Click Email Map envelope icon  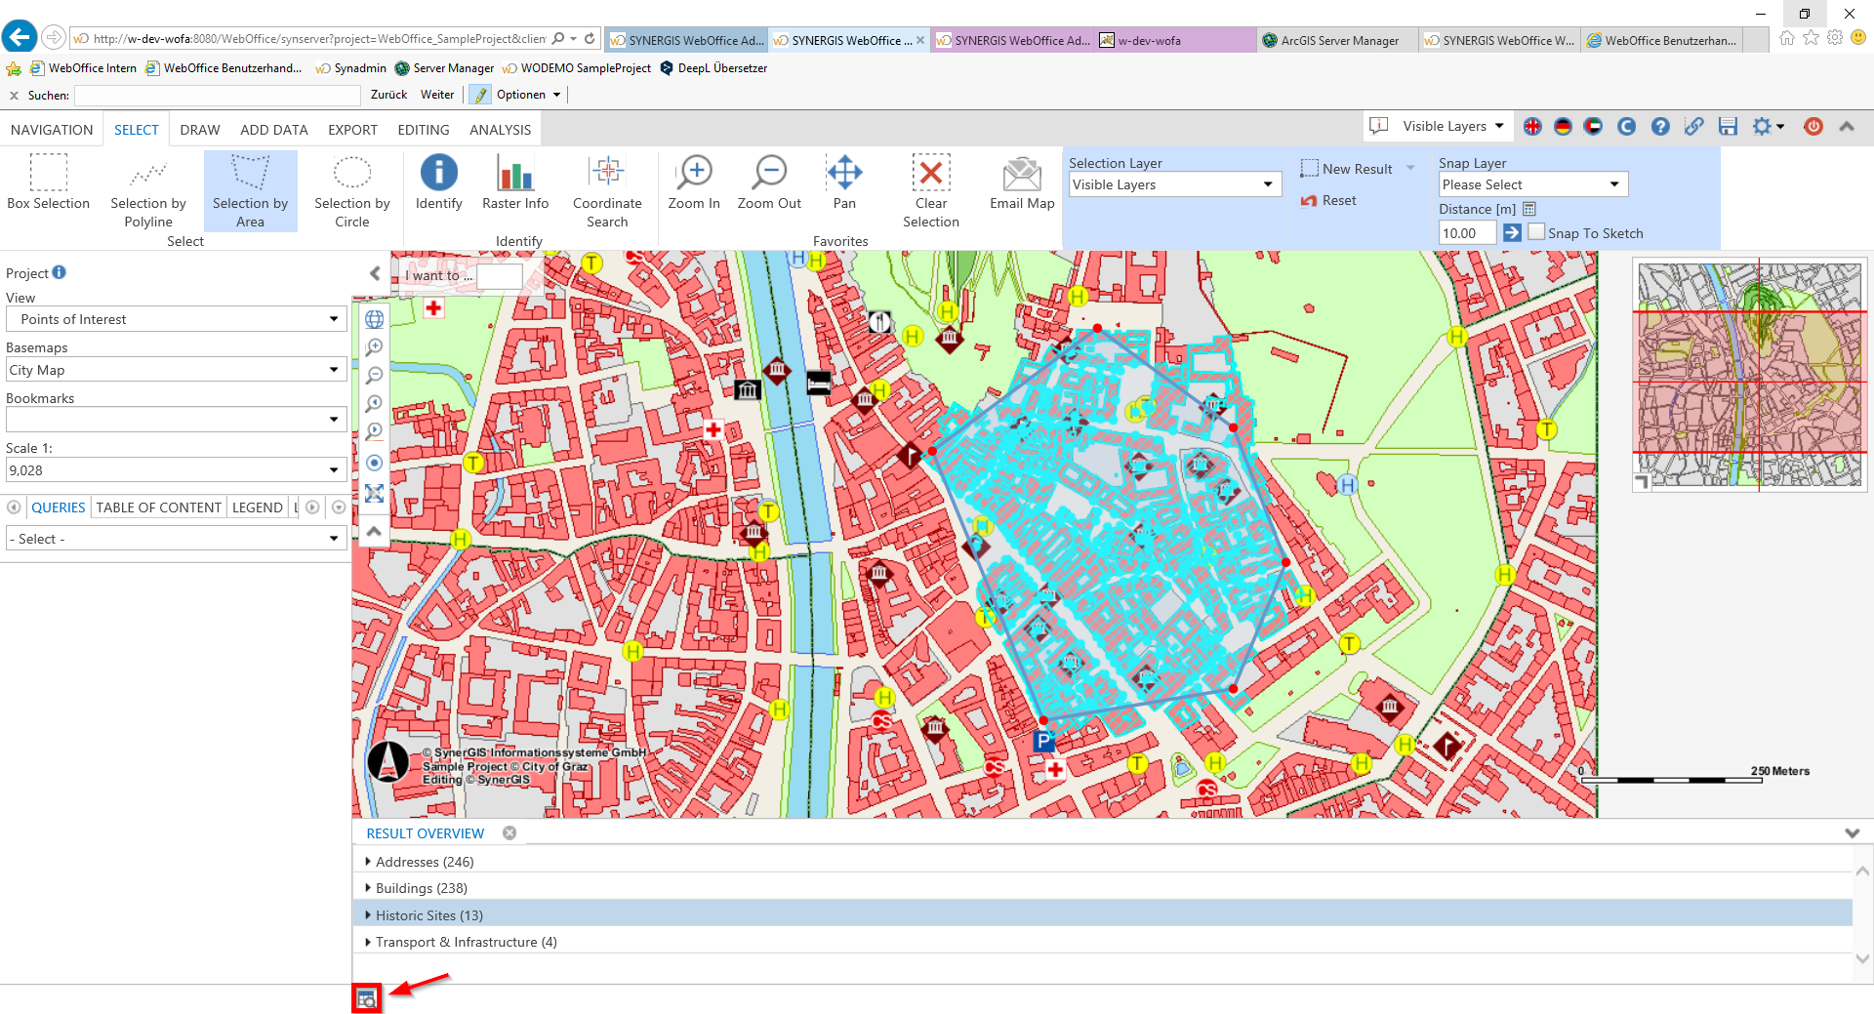pyautogui.click(x=1021, y=174)
